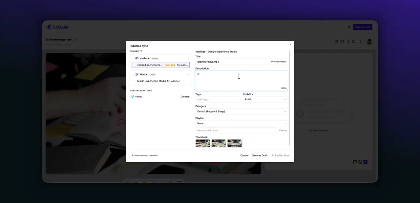
Task: Click the Add Tags input
Action: pos(218,99)
